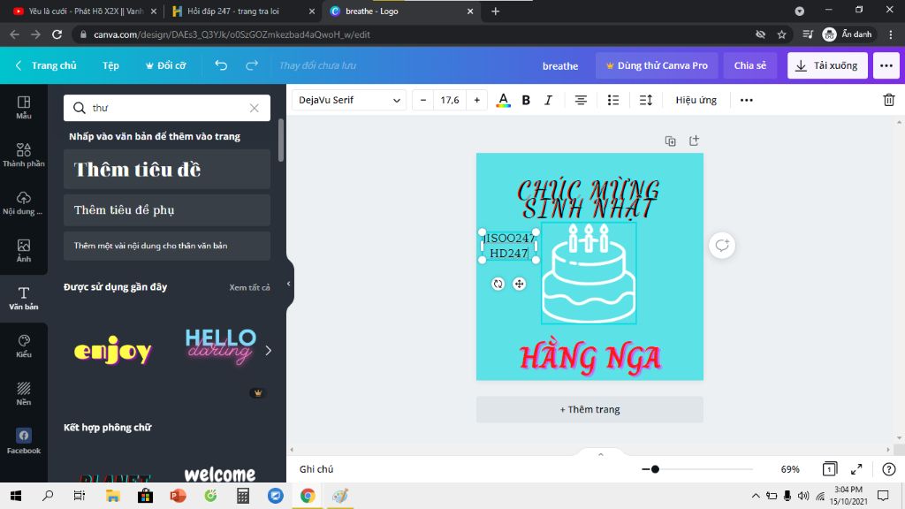Toggle bold formatting

tap(526, 100)
